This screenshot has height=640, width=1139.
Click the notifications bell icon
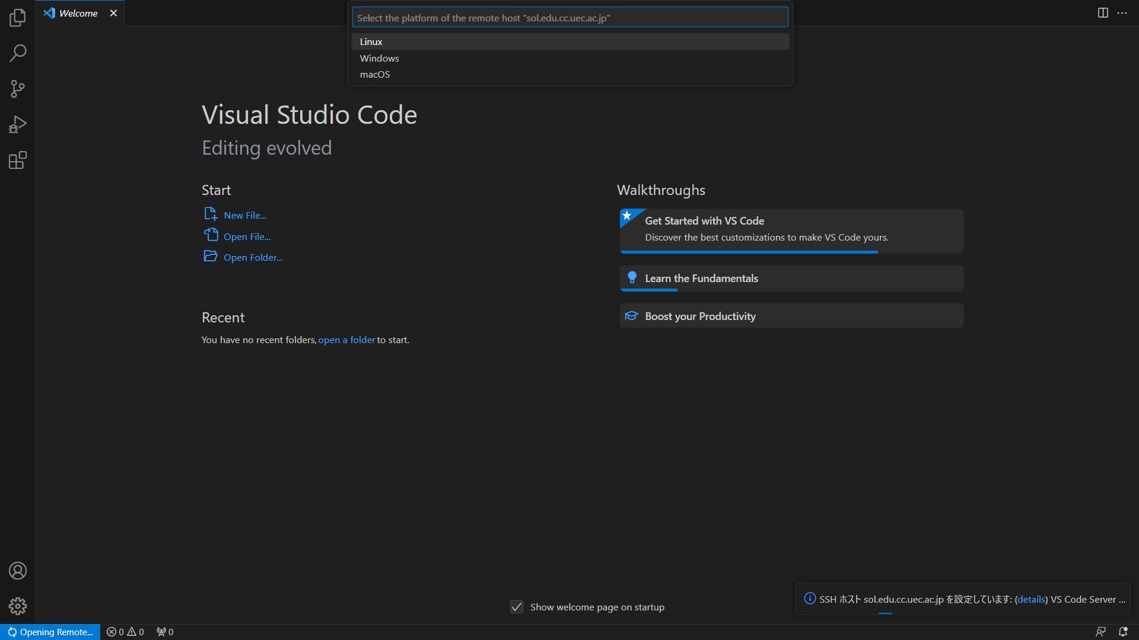[x=1123, y=632]
